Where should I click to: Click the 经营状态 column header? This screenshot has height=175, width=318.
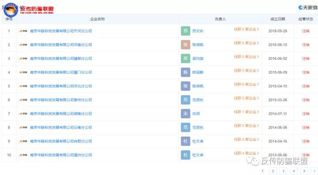306,19
